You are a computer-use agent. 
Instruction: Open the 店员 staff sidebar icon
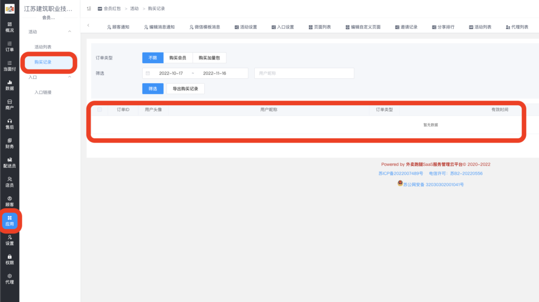9,182
